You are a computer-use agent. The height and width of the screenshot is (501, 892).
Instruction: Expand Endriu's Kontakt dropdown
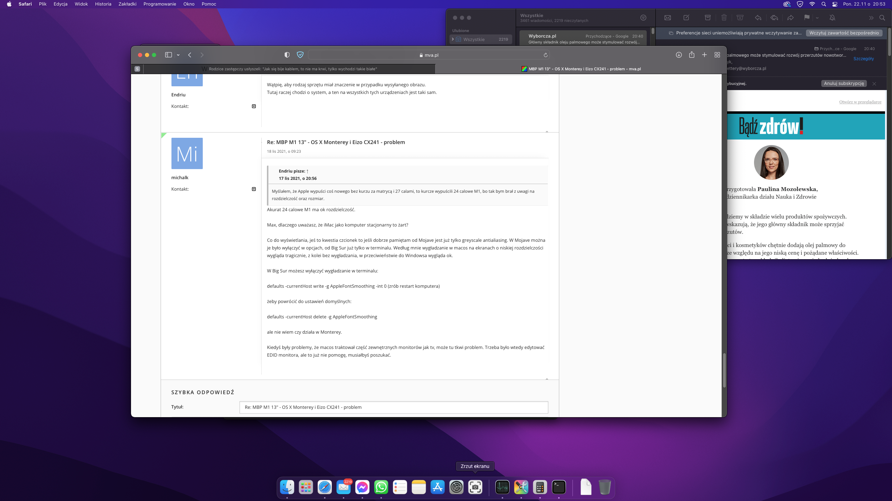(x=254, y=106)
